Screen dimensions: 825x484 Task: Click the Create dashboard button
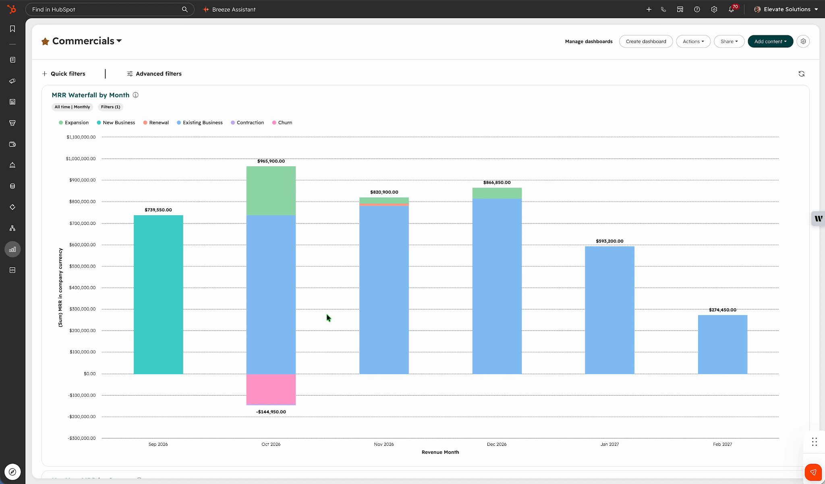point(646,41)
